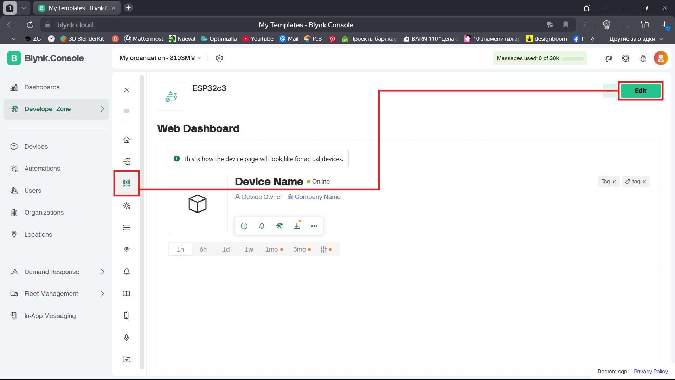The width and height of the screenshot is (675, 380).
Task: Click the device notifications bell icon
Action: point(262,226)
